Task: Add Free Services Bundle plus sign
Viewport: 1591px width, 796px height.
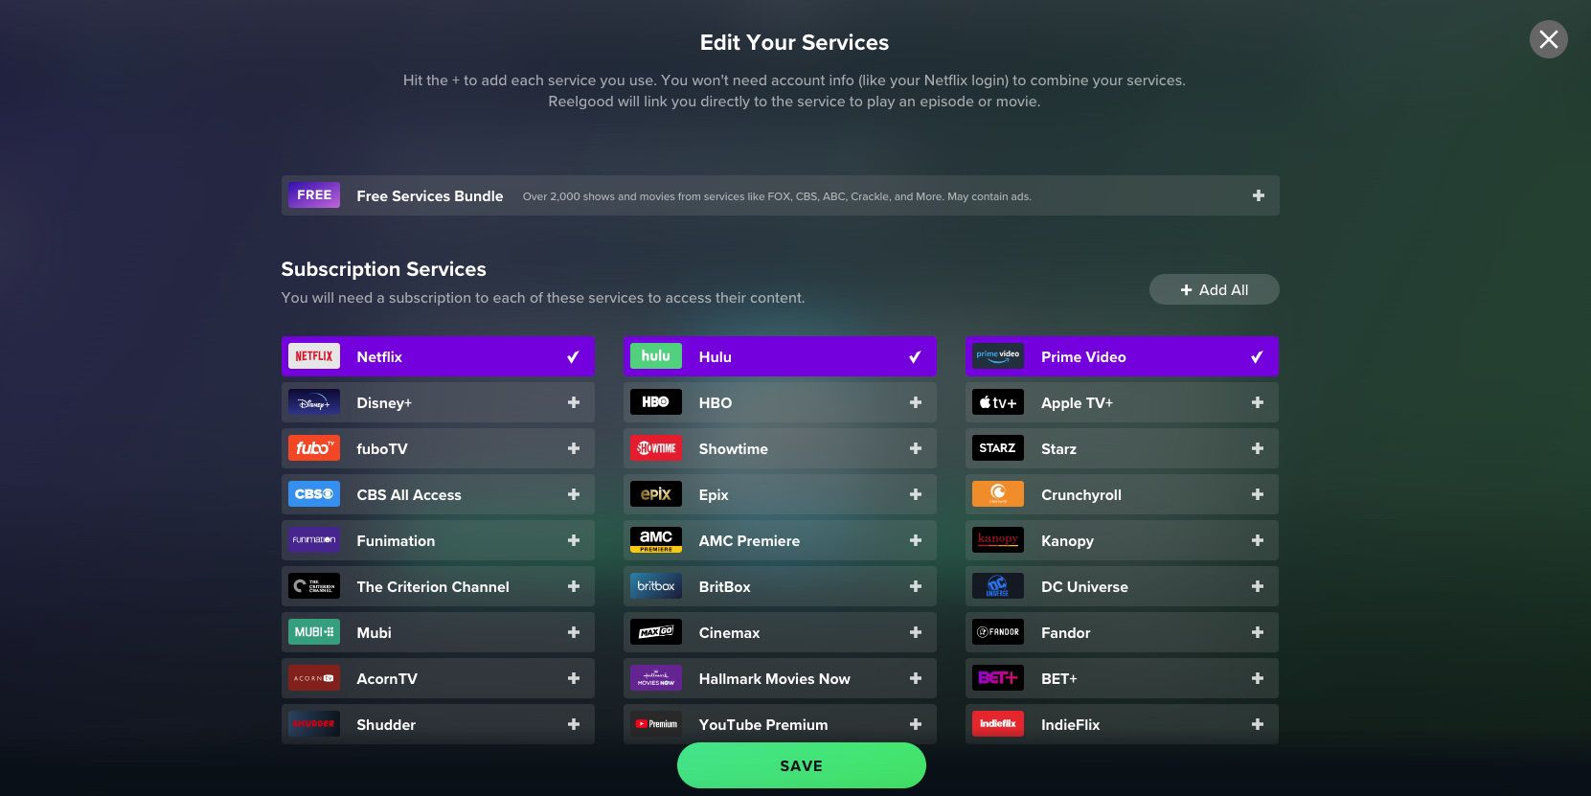Action: (x=1259, y=195)
